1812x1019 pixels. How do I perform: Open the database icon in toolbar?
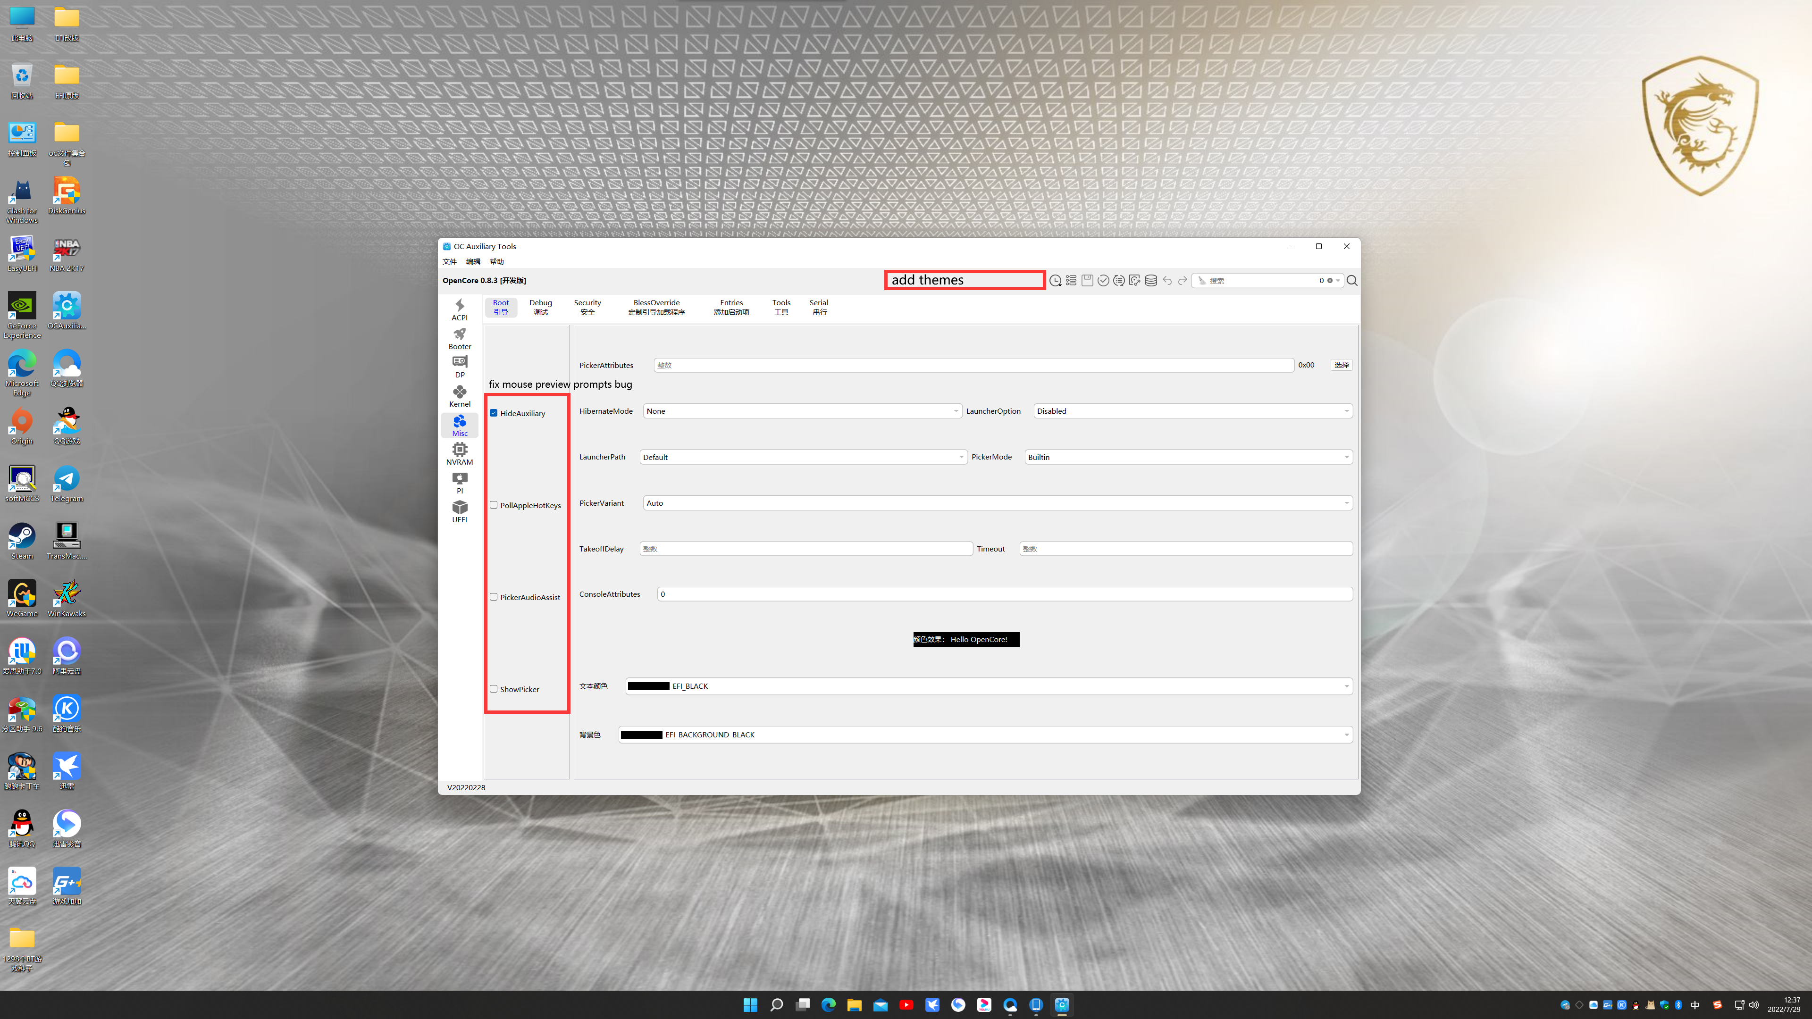1151,281
